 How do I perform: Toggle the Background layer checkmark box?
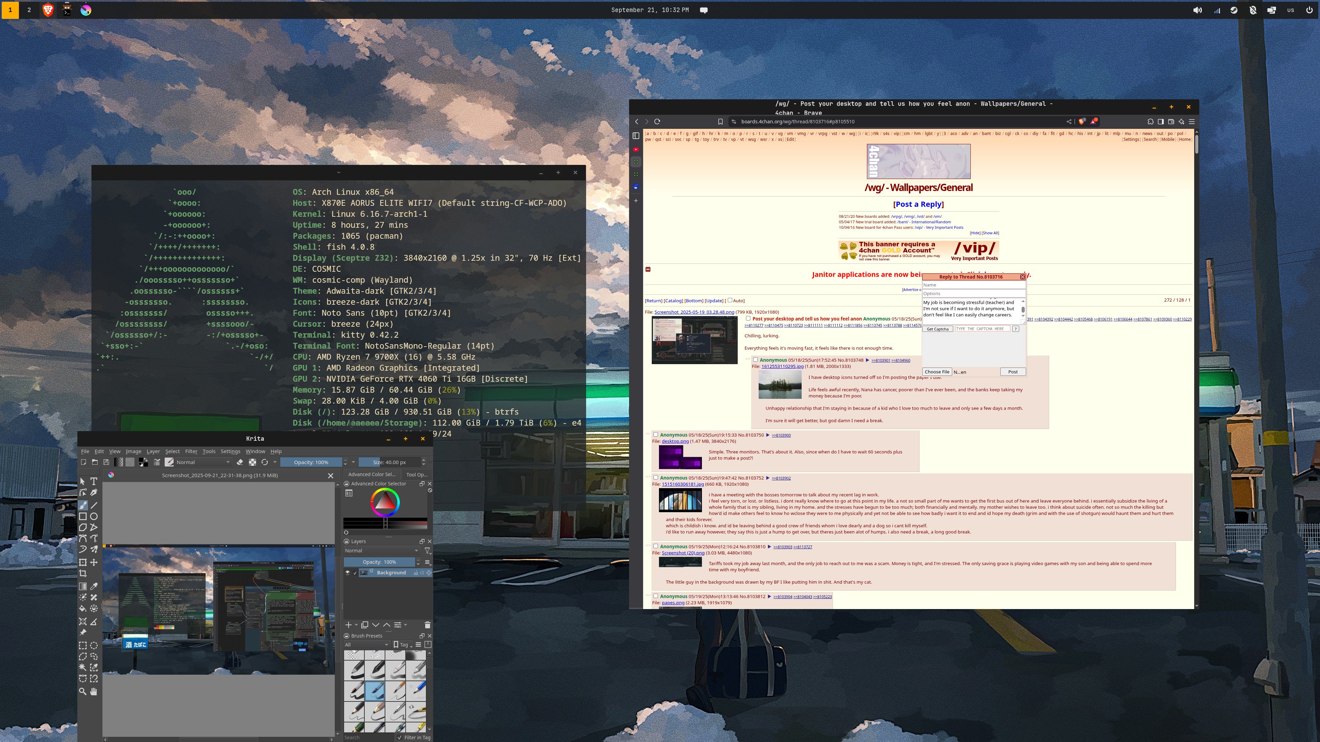tap(355, 573)
